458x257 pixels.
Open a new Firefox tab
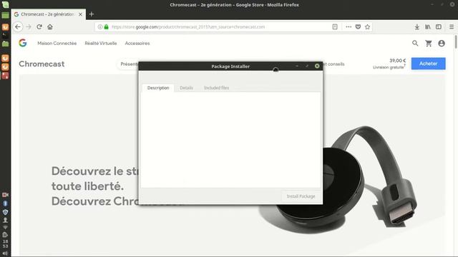click(x=92, y=14)
